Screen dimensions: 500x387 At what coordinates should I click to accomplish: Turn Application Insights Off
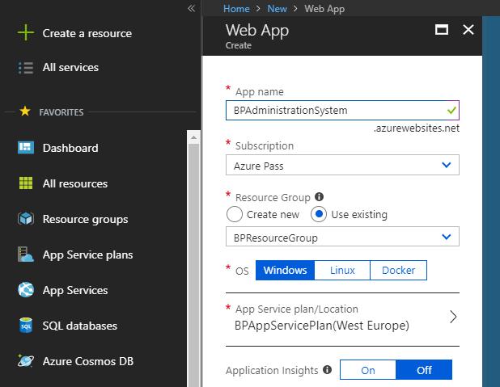424,370
